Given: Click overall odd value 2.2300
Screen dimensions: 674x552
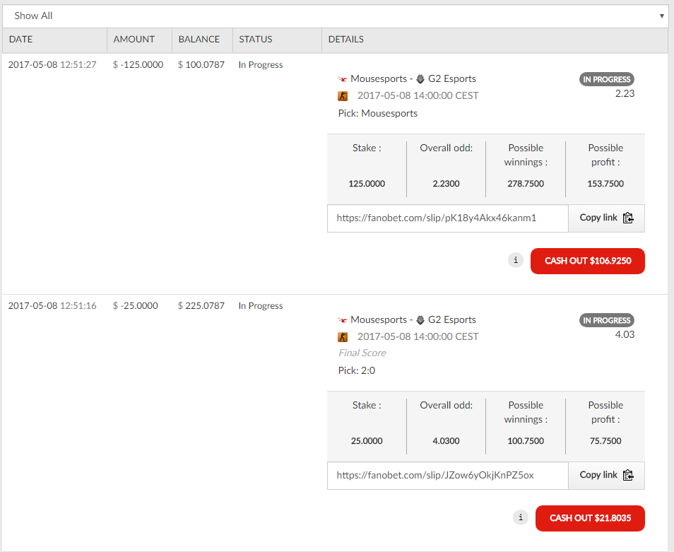Looking at the screenshot, I should [447, 184].
